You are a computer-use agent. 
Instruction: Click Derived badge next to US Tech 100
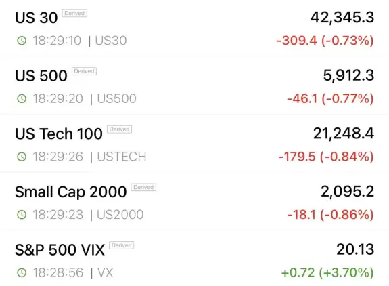tap(119, 129)
